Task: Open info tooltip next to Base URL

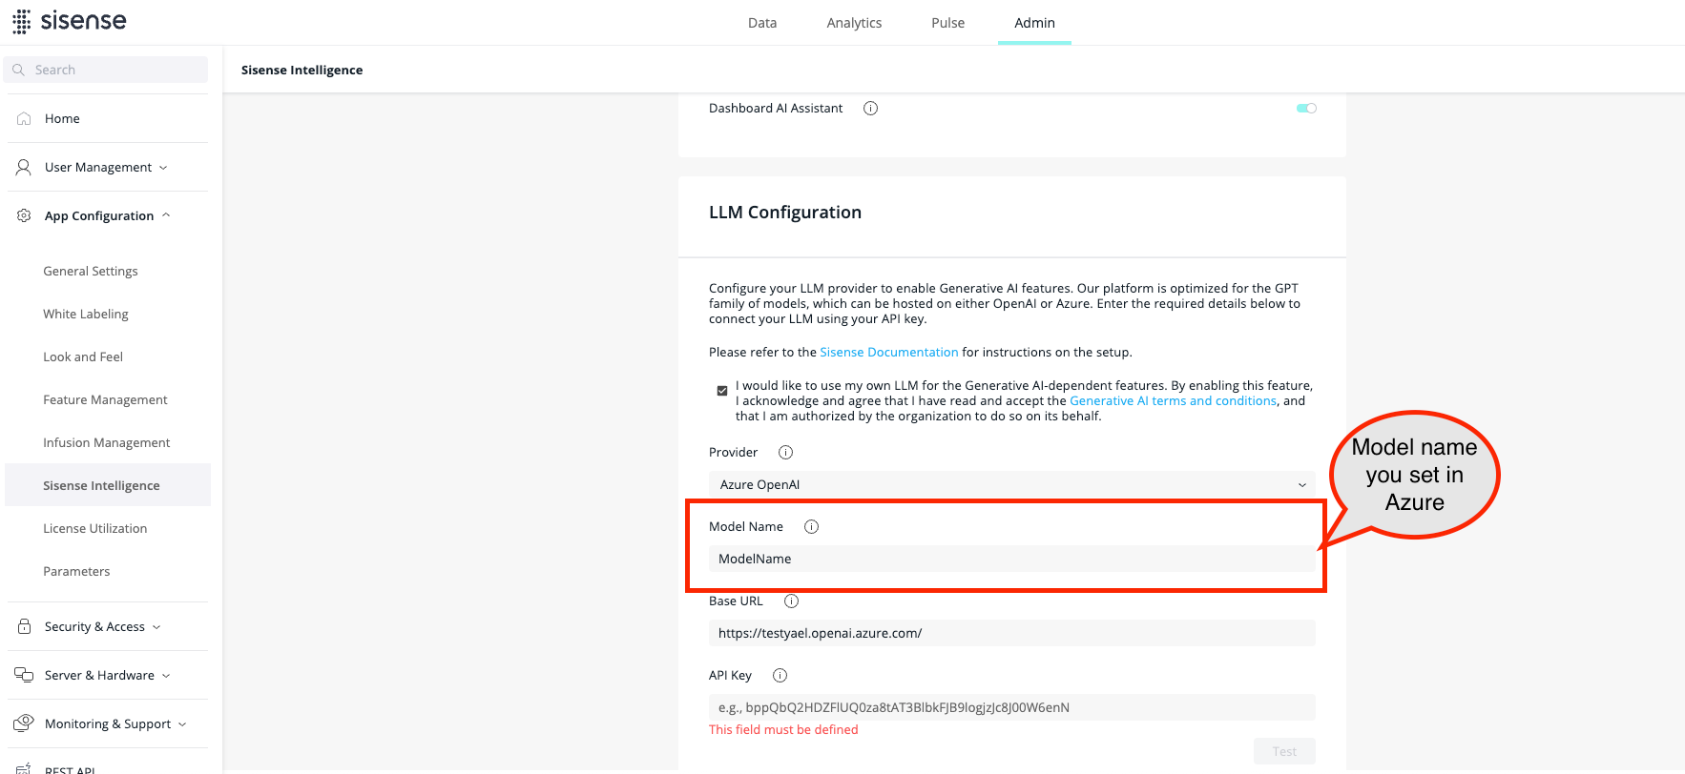Action: point(791,601)
